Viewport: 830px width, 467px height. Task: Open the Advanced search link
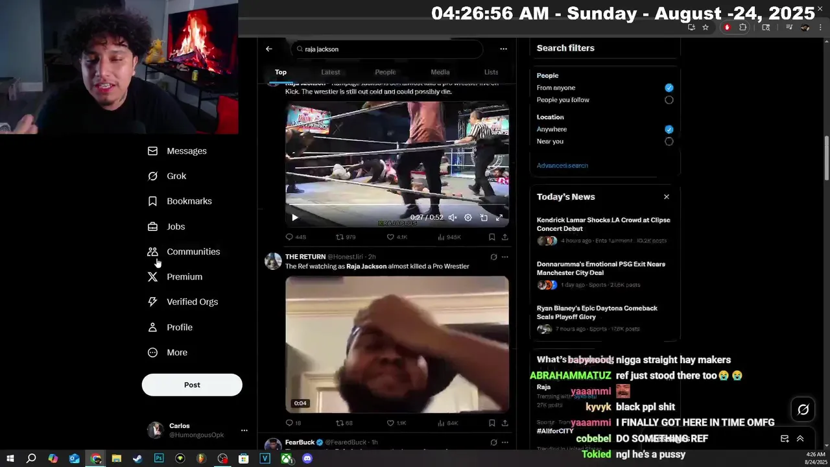point(562,165)
